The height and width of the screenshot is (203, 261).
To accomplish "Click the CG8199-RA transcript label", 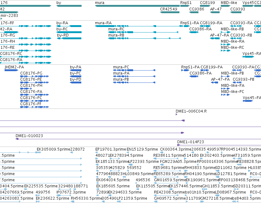I will [x=211, y=23].
